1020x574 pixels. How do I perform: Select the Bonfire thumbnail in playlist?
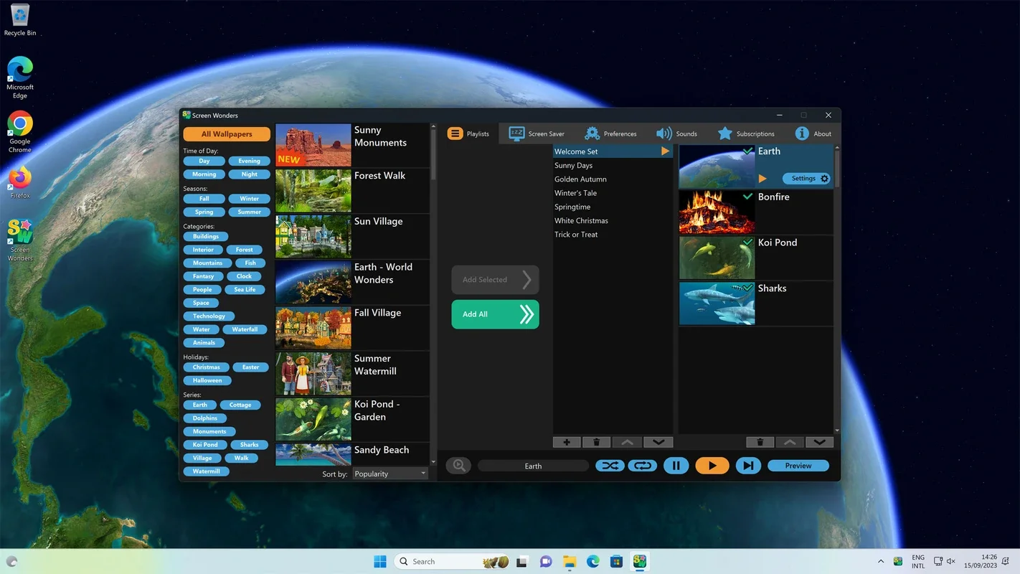[717, 212]
